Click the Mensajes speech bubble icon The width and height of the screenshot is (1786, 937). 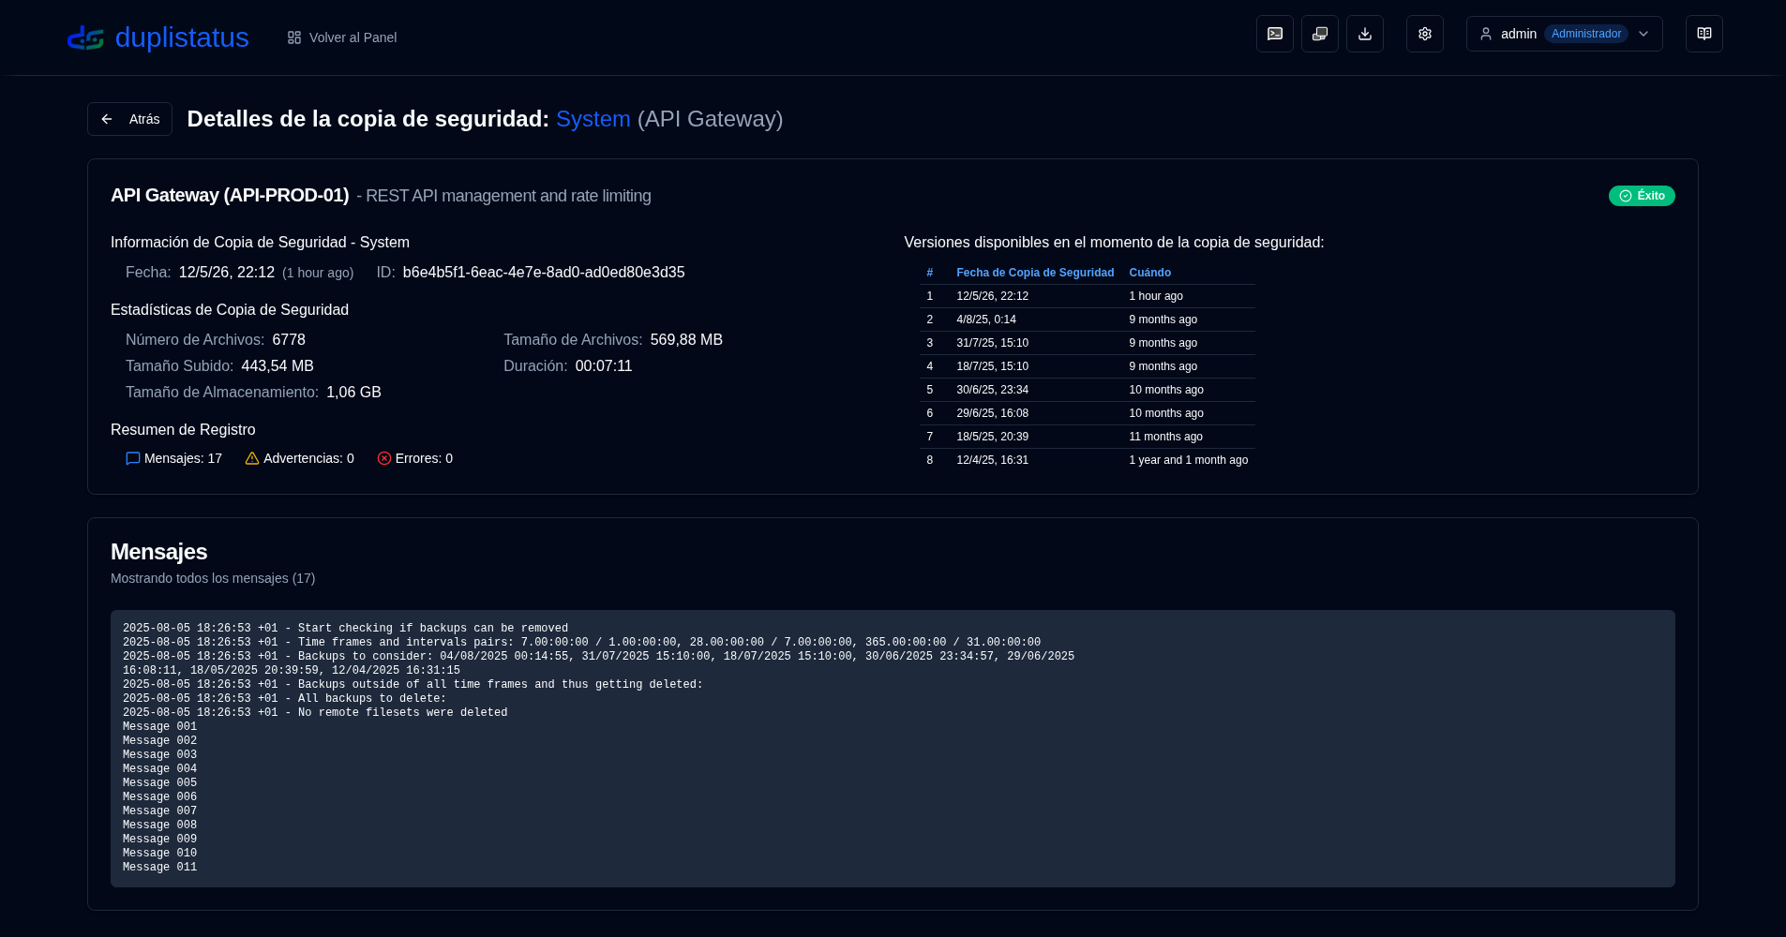click(133, 458)
